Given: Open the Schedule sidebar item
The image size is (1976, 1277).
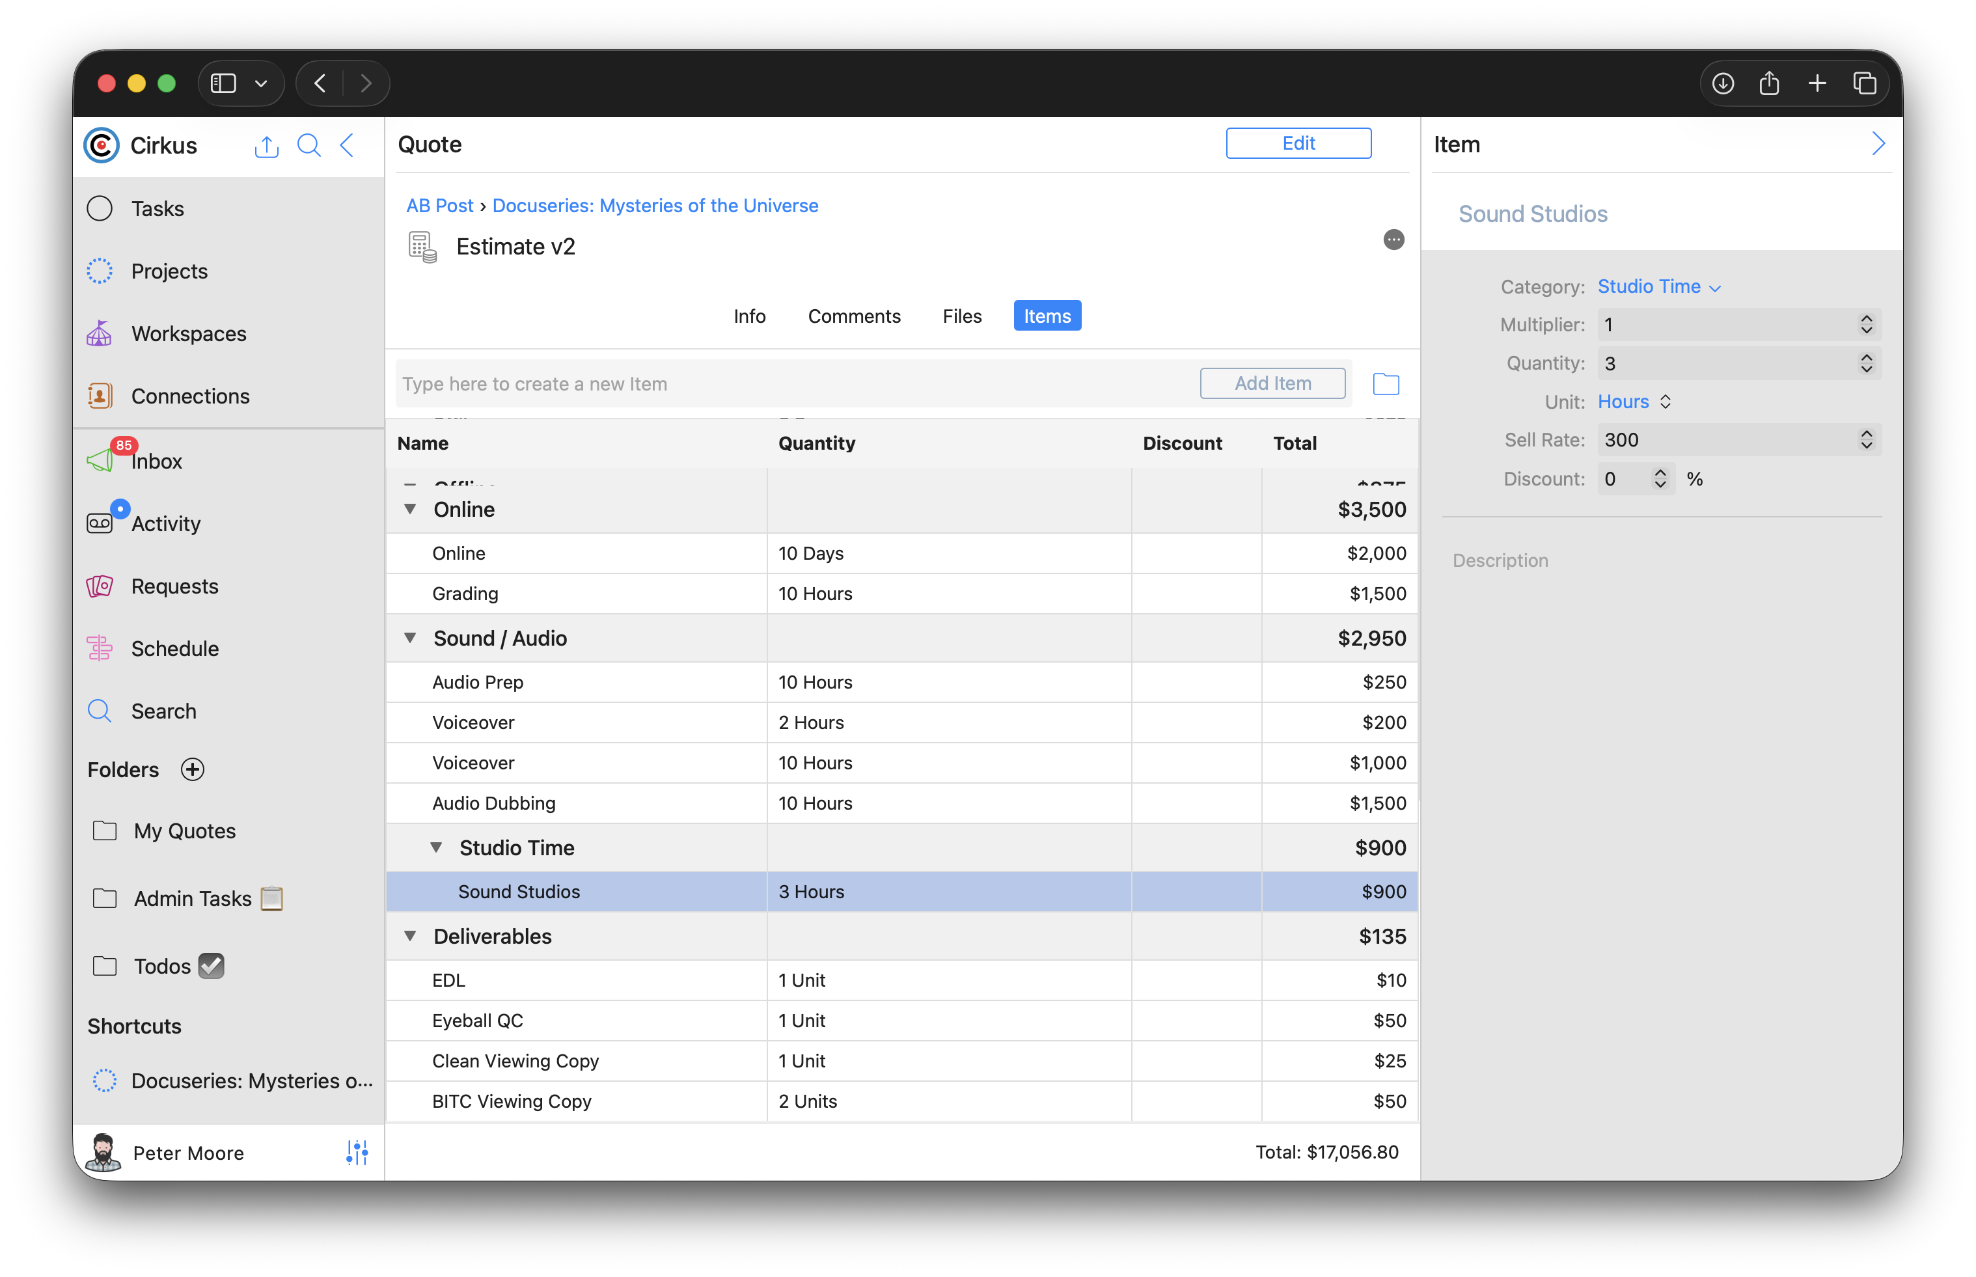Looking at the screenshot, I should 174,648.
